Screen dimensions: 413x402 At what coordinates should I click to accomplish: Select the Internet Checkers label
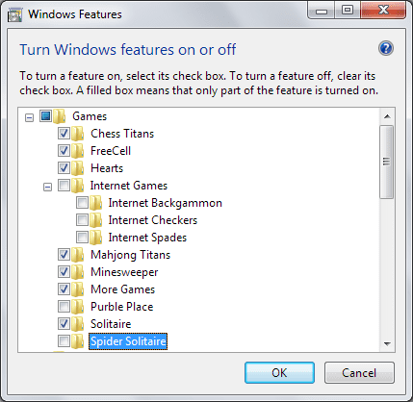click(x=153, y=220)
